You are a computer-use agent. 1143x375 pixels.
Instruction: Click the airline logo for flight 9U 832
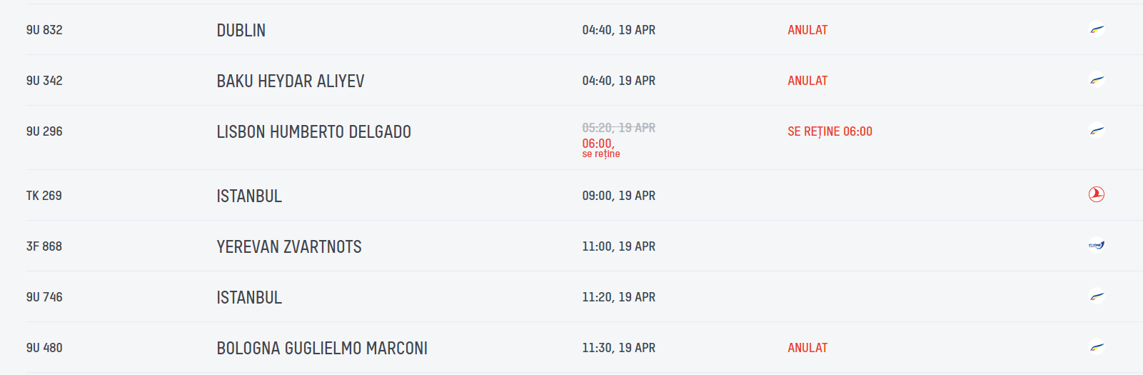pos(1097,30)
